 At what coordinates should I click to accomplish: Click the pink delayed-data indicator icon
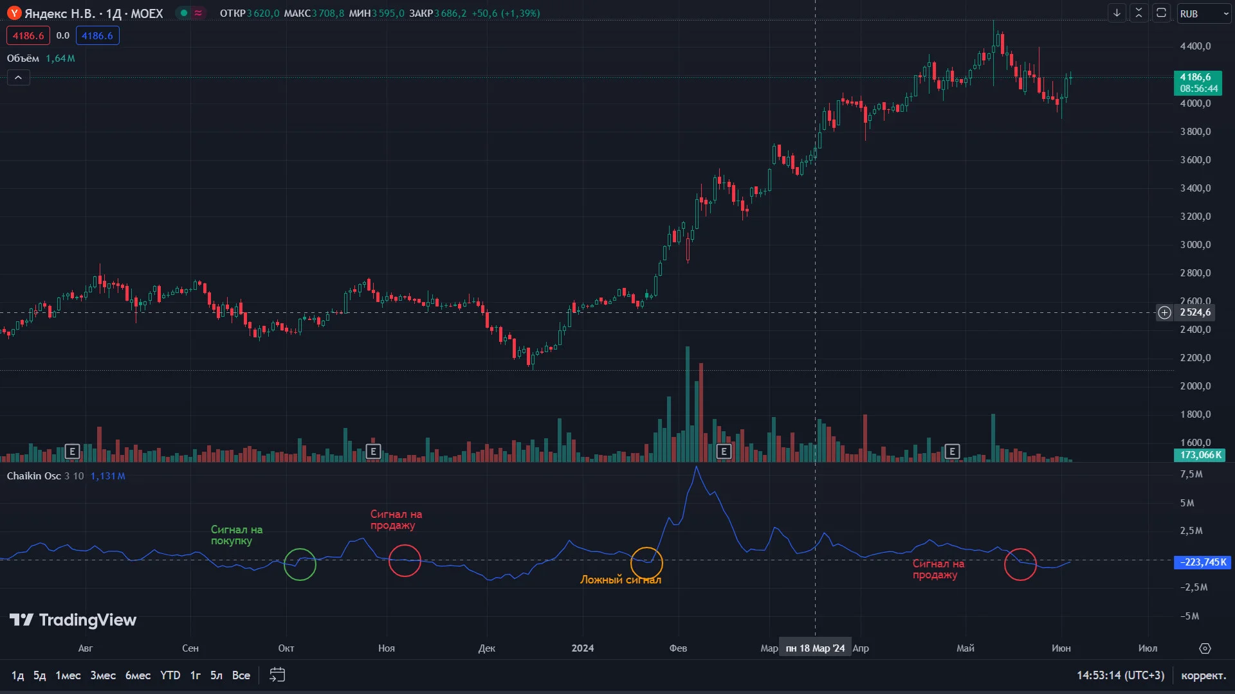click(x=198, y=13)
